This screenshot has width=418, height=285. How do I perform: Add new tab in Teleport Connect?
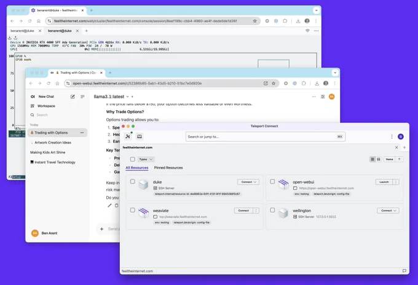click(x=404, y=147)
